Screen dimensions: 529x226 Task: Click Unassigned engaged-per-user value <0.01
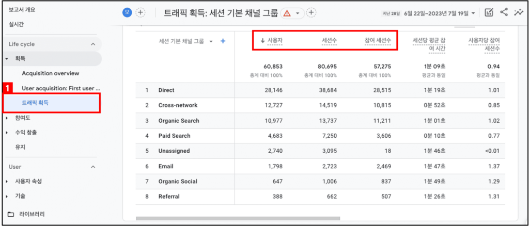tap(492, 151)
